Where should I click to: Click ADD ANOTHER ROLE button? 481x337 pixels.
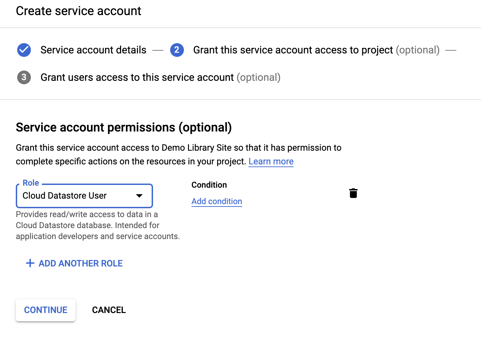pyautogui.click(x=74, y=263)
